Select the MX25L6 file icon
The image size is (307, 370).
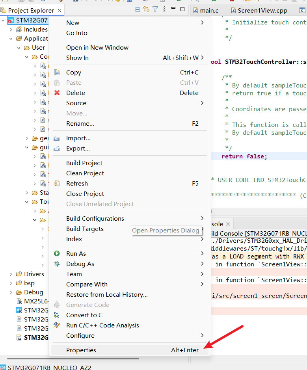(19, 301)
